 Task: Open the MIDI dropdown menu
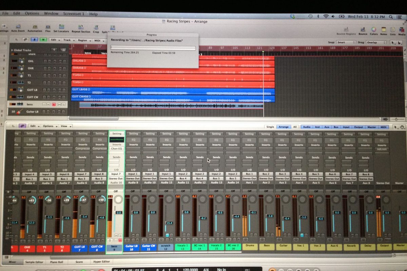click(x=99, y=41)
